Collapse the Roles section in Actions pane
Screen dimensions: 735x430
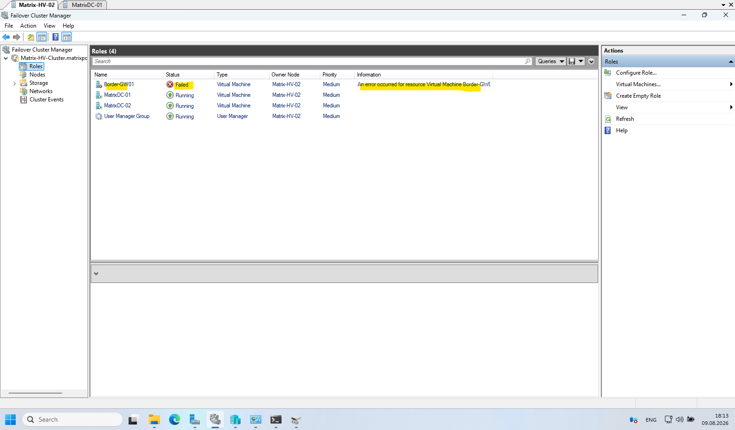[730, 62]
